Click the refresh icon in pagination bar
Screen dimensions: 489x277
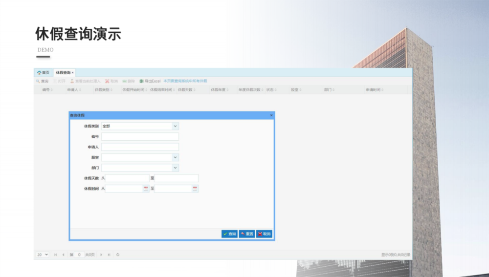(x=118, y=255)
